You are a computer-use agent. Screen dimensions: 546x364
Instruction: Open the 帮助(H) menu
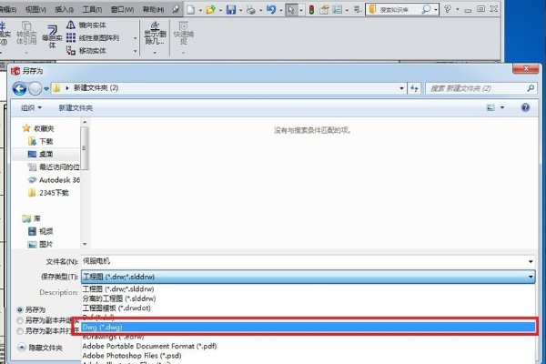[x=153, y=9]
